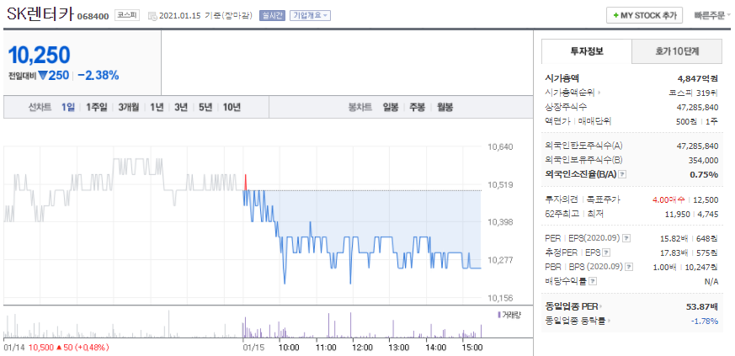Viewport: 735px width, 356px height.
Task: Expand the 기업개요 dropdown
Action: [x=311, y=15]
